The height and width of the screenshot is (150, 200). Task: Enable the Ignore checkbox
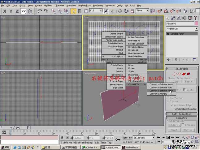point(168,101)
